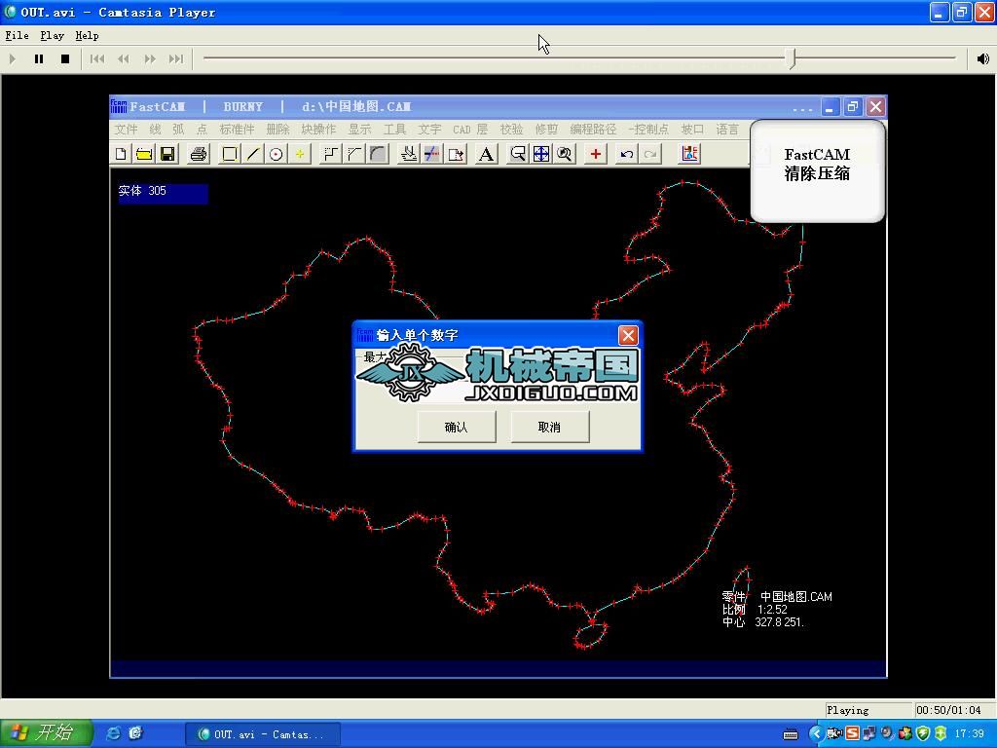
Task: Open the FastCAM 删除 menu
Action: click(277, 130)
